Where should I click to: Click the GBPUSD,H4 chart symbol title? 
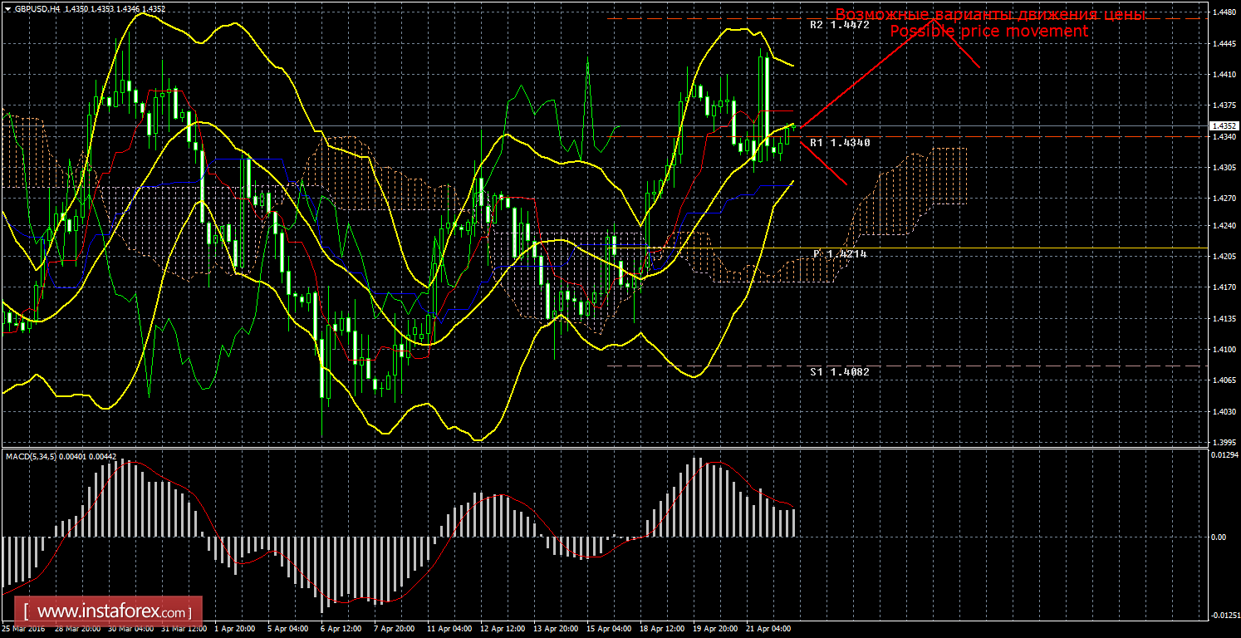(x=36, y=9)
